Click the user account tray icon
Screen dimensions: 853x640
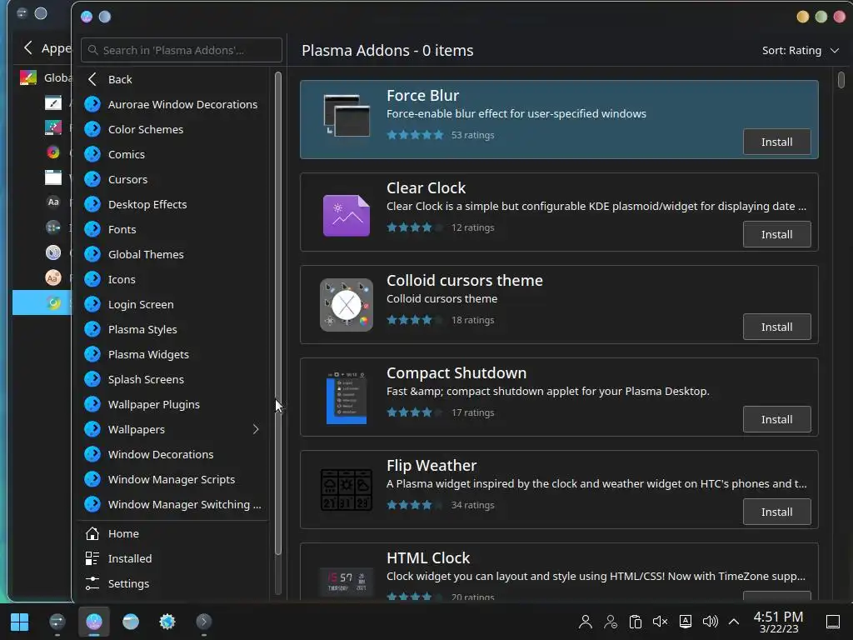click(x=586, y=622)
